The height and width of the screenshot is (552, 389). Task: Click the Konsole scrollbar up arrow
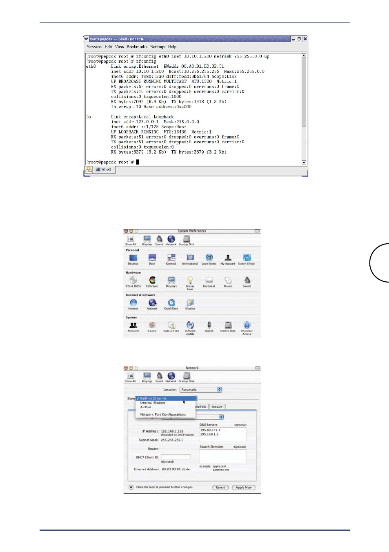tap(304, 56)
